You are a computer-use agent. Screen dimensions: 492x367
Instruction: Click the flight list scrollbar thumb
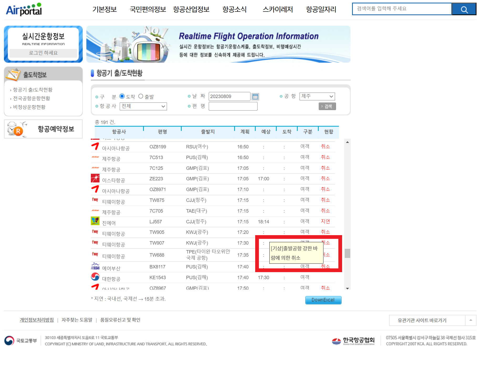347,253
